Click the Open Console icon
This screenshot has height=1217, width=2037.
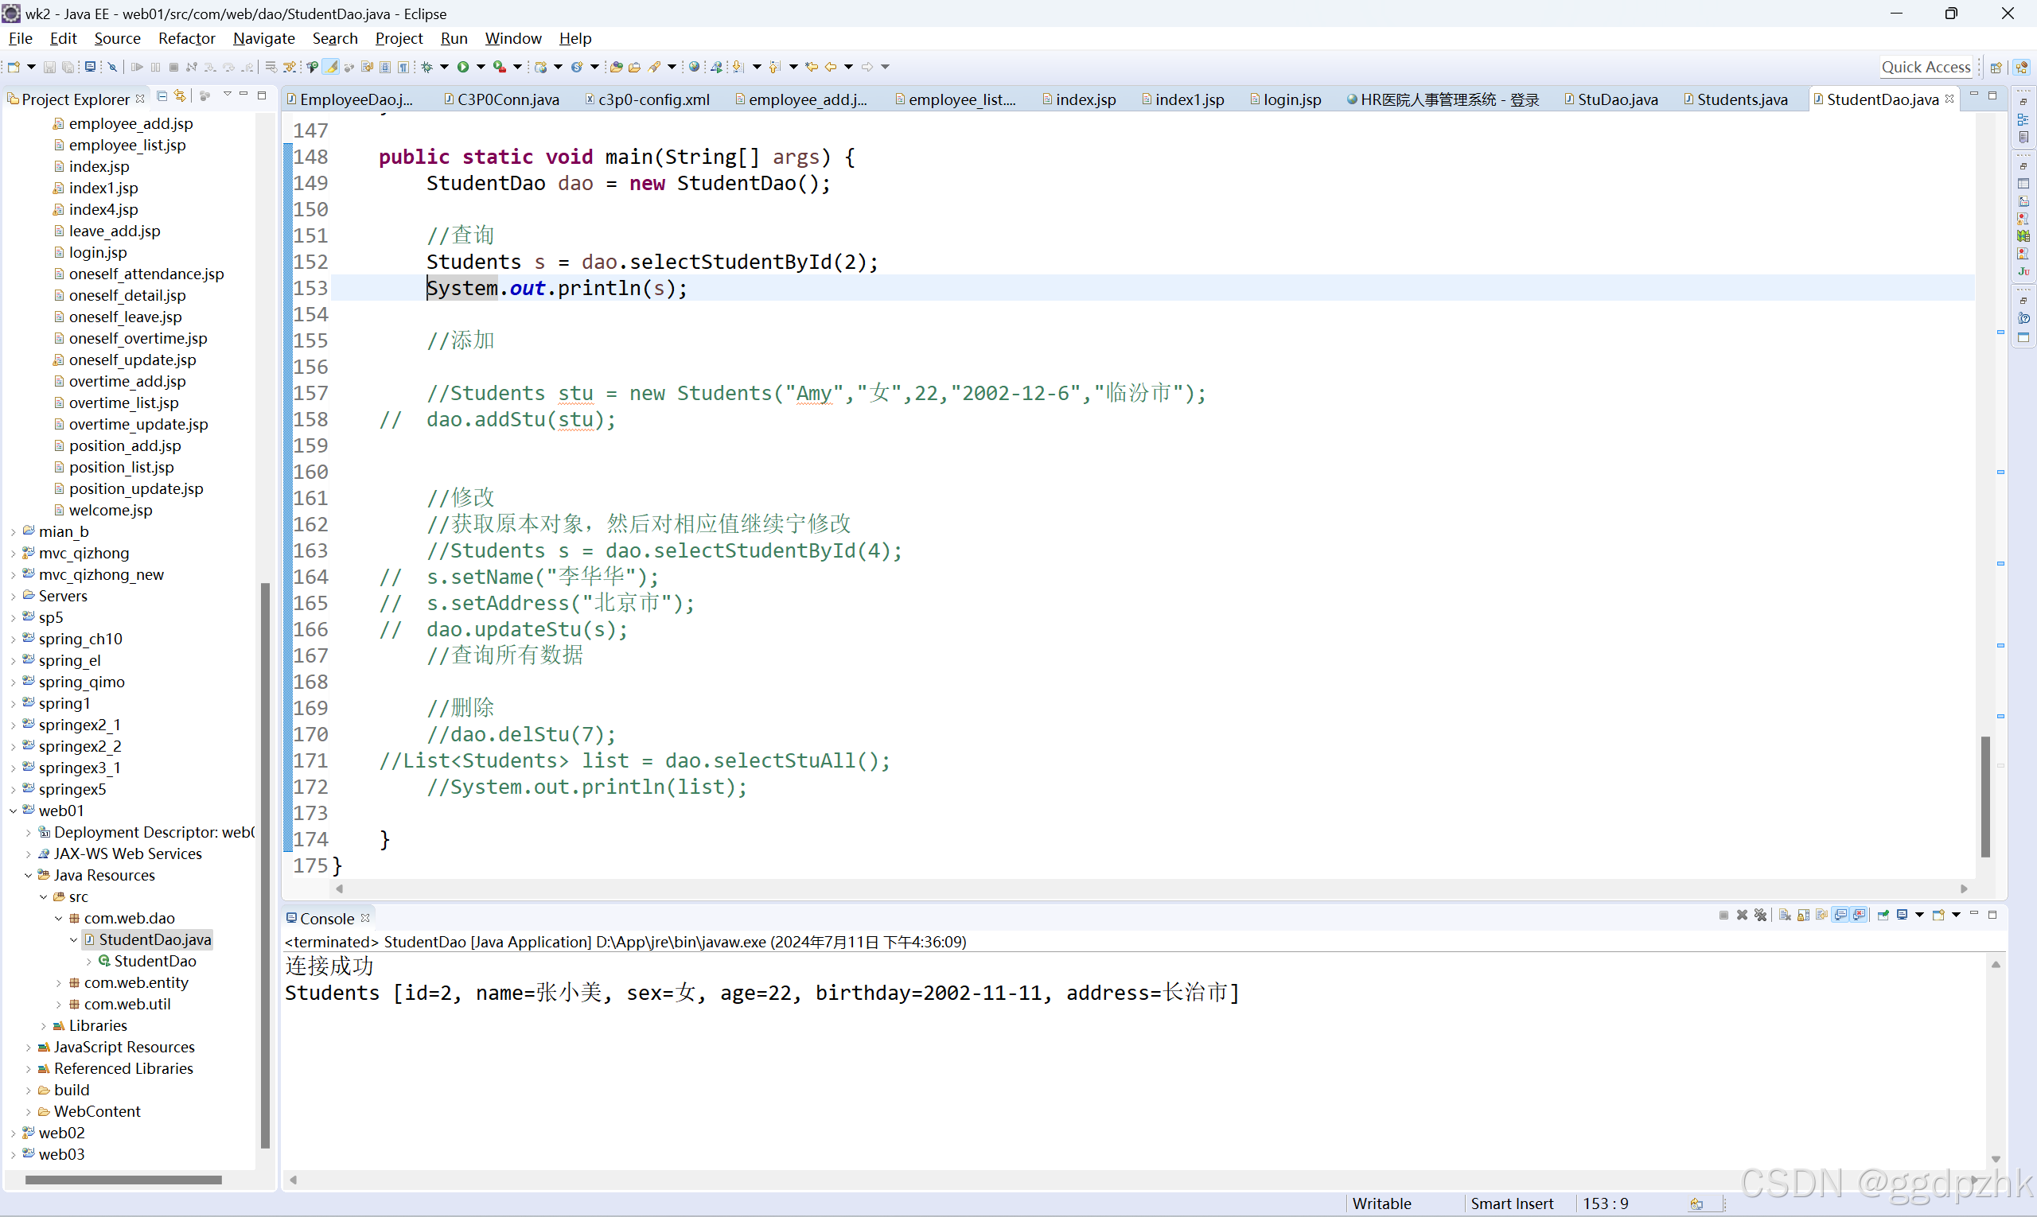pyautogui.click(x=1939, y=916)
